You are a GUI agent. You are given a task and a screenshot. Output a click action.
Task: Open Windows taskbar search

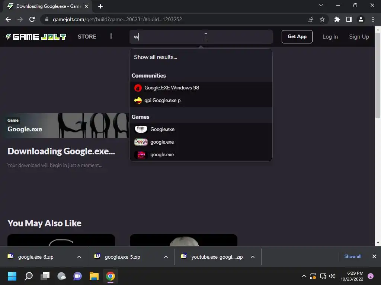(29, 276)
